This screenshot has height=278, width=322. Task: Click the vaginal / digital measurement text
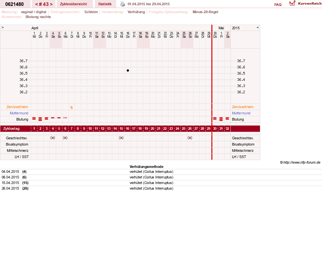33,12
